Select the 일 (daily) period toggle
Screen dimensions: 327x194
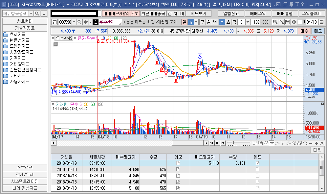click(x=185, y=22)
